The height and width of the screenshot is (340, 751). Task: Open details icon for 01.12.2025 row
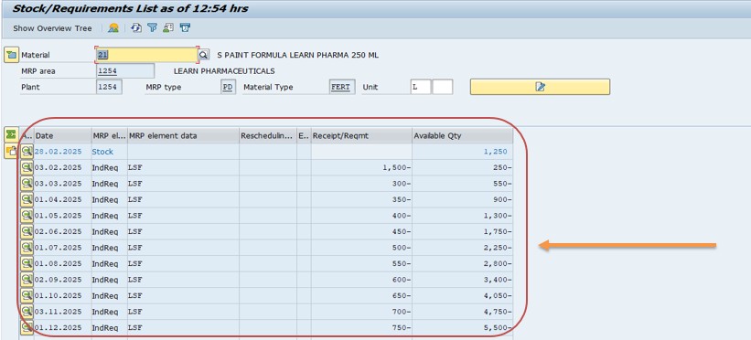point(27,328)
